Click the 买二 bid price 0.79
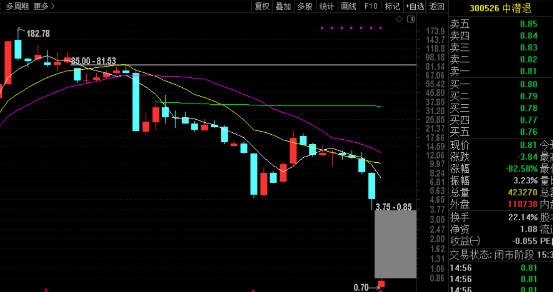Image resolution: width=553 pixels, height=292 pixels. (x=529, y=96)
